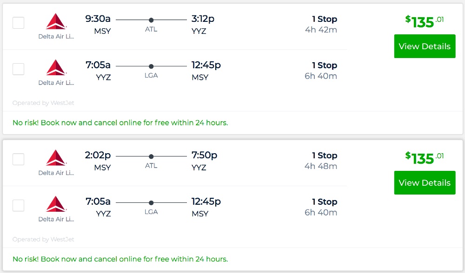The height and width of the screenshot is (273, 465).
Task: Click Delta logo on the 9:30a MSY flight
Action: (56, 22)
